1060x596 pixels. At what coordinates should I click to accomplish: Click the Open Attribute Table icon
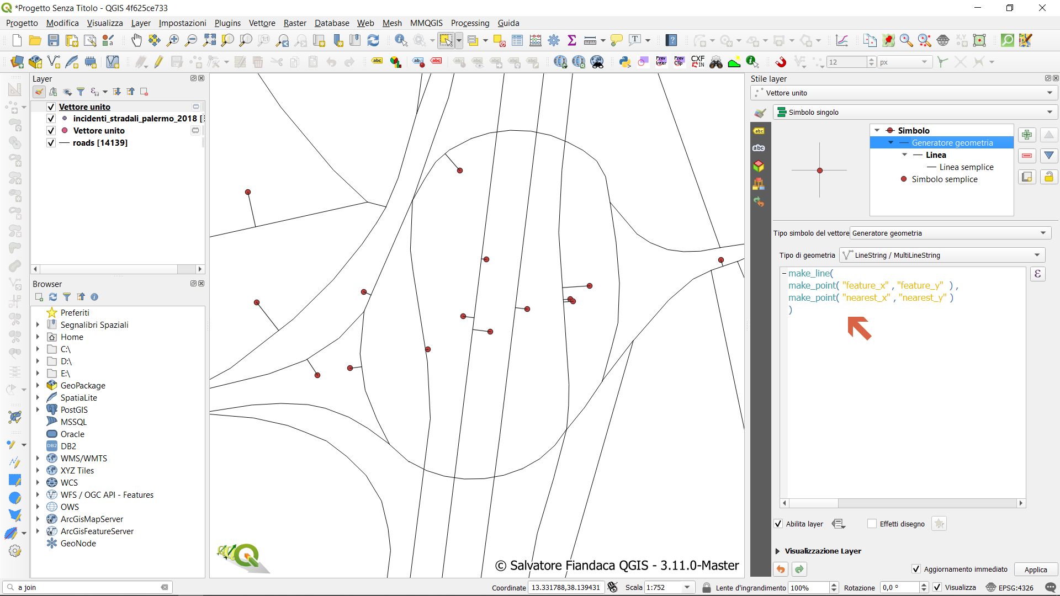pos(517,40)
